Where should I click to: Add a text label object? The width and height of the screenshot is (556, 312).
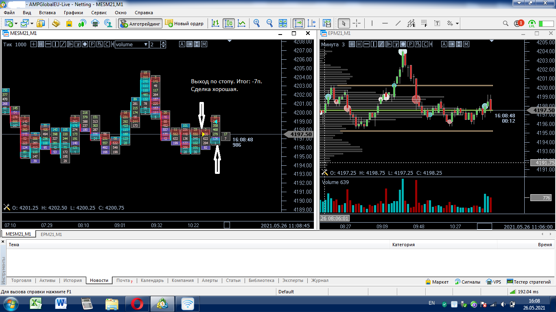[437, 23]
